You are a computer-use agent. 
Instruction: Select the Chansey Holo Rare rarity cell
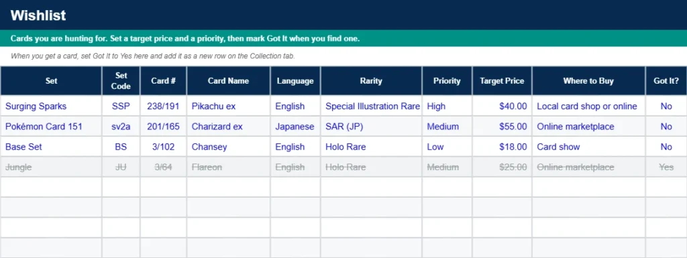(x=371, y=147)
